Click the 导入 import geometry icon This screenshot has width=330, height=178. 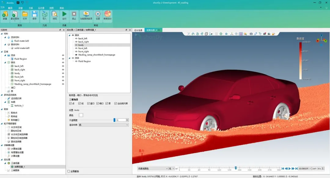click(x=44, y=16)
